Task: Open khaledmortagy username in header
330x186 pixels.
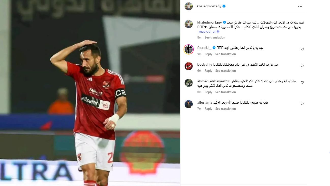Action: [x=209, y=6]
